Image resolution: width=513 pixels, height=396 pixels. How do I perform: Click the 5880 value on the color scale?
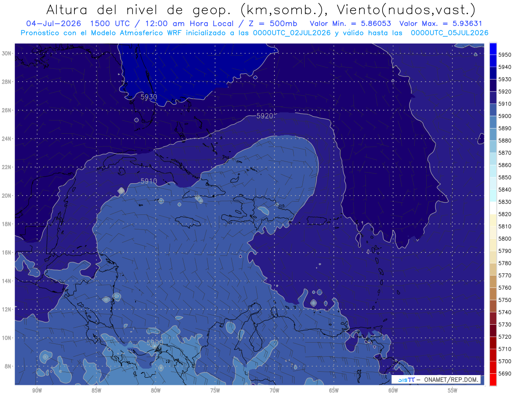tap(505, 141)
